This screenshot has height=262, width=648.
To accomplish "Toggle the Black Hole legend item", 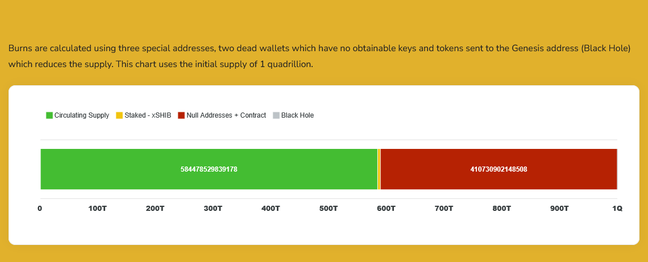I will [x=293, y=115].
